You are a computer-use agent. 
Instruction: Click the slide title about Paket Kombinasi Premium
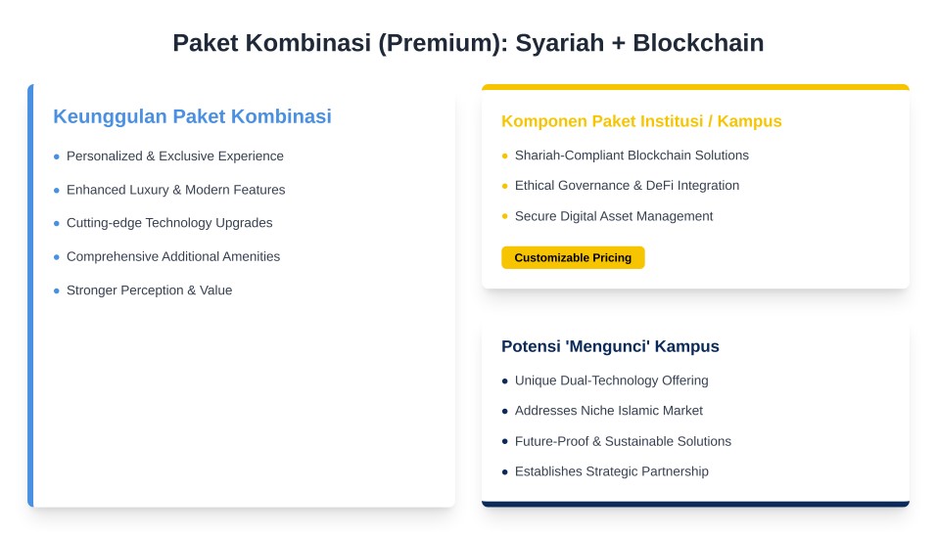point(468,43)
